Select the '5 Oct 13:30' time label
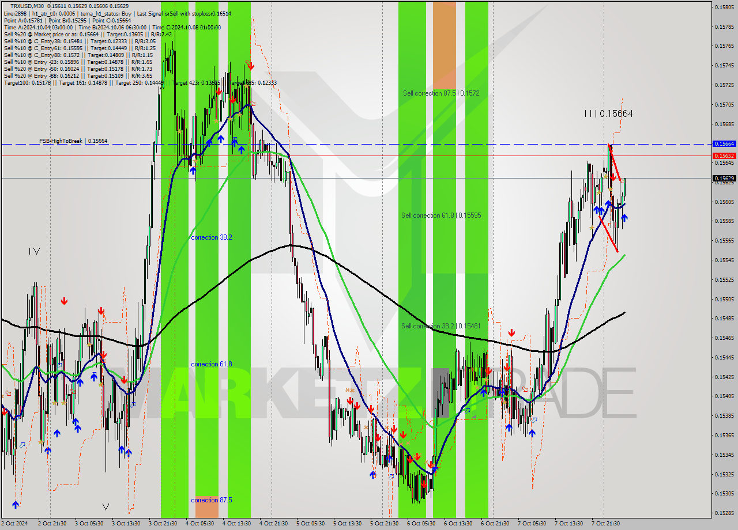 (347, 523)
